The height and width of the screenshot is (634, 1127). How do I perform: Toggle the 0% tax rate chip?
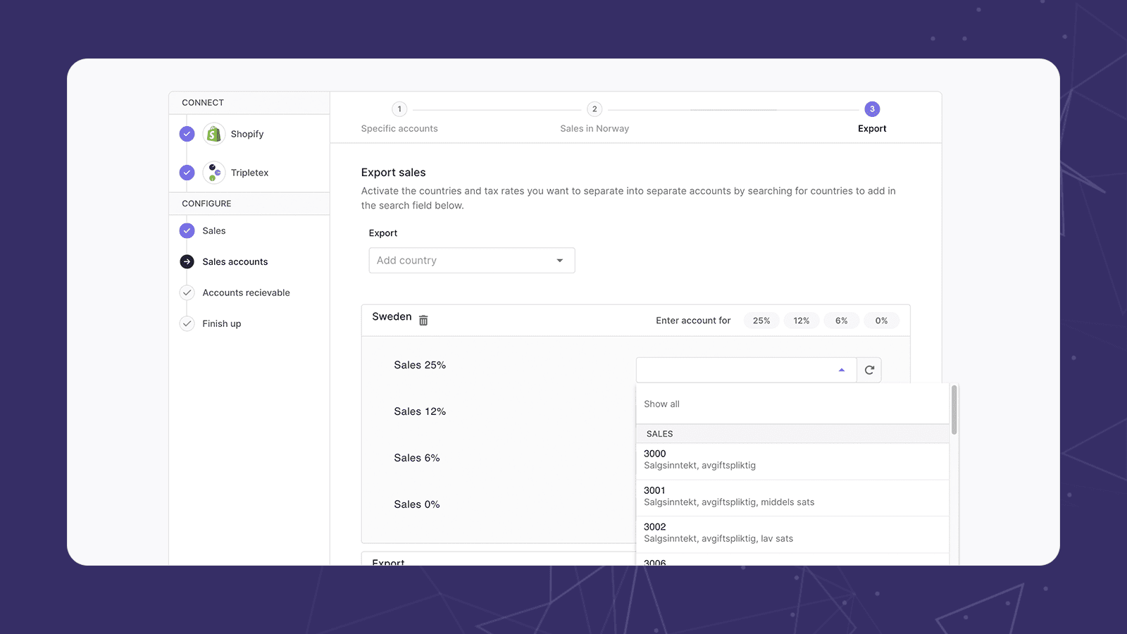881,321
